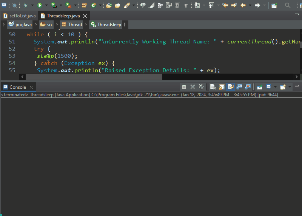Expand the arrow left of projJava breadcrumb

click(4, 25)
